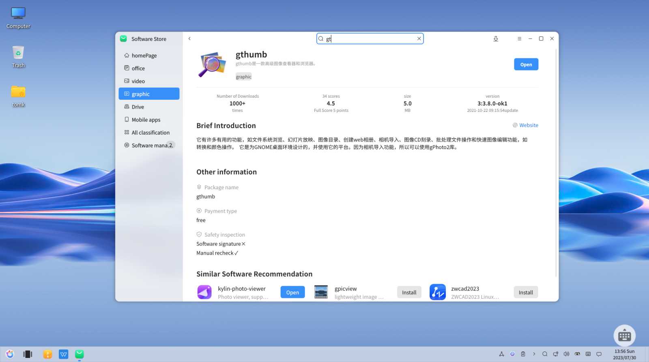649x362 pixels.
Task: Click the display settings tray icon
Action: [556, 354]
